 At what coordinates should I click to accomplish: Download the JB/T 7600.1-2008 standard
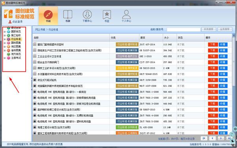(213, 92)
